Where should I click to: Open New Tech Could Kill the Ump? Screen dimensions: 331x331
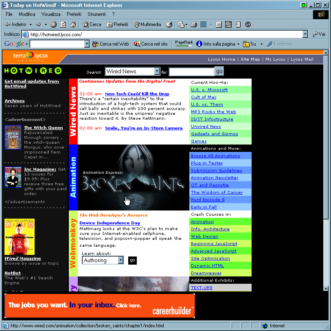pyautogui.click(x=137, y=94)
